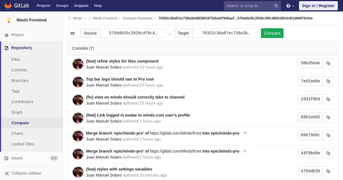This screenshot has height=180, width=343.
Task: Click Minds Frontend lightbulb project avatar
Action: [9, 20]
